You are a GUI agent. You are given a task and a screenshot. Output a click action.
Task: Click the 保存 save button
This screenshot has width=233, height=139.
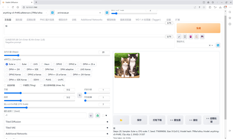[139, 120]
